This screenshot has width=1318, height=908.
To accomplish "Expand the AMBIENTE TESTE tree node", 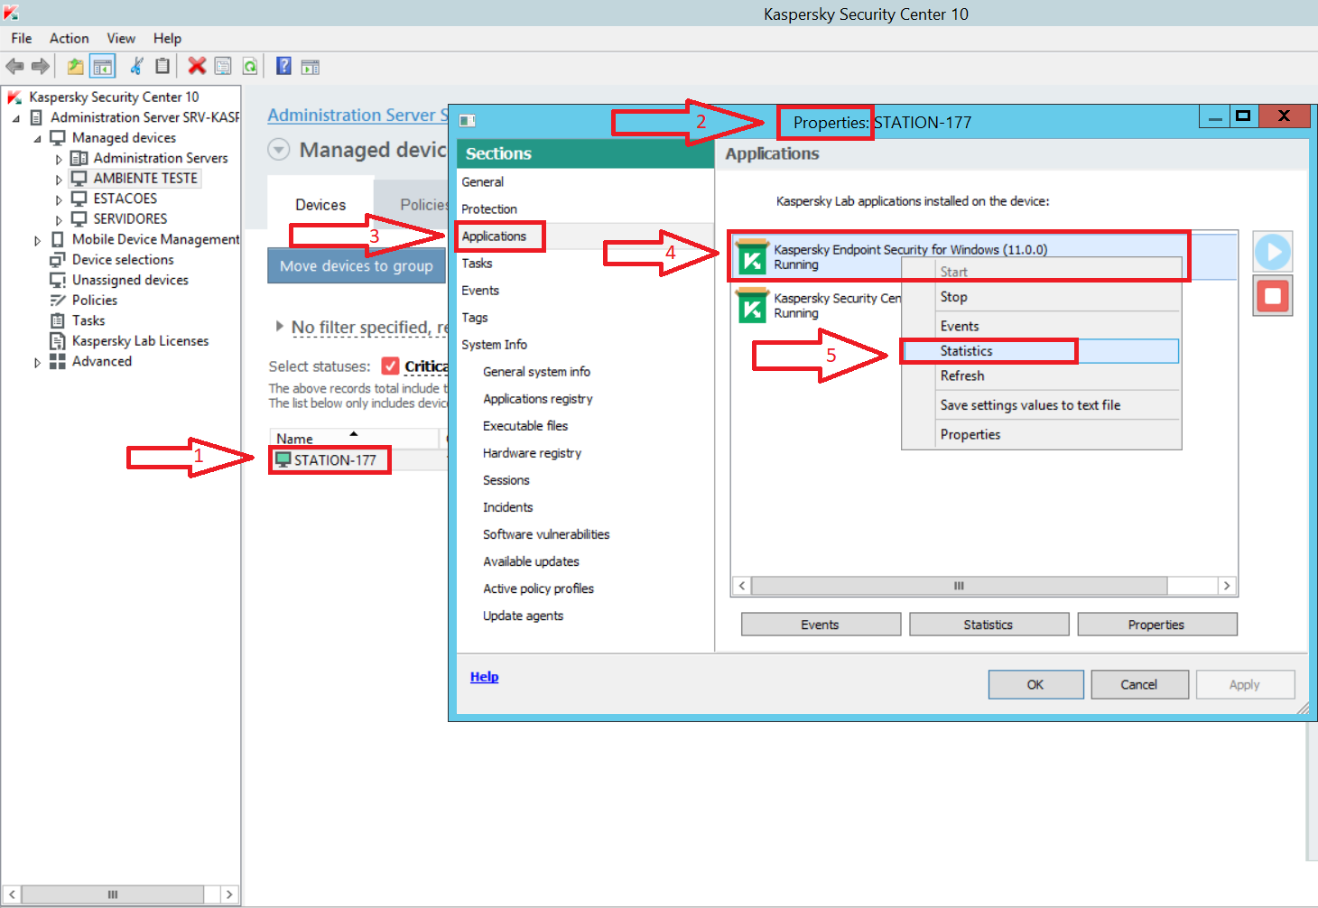I will 59,180.
